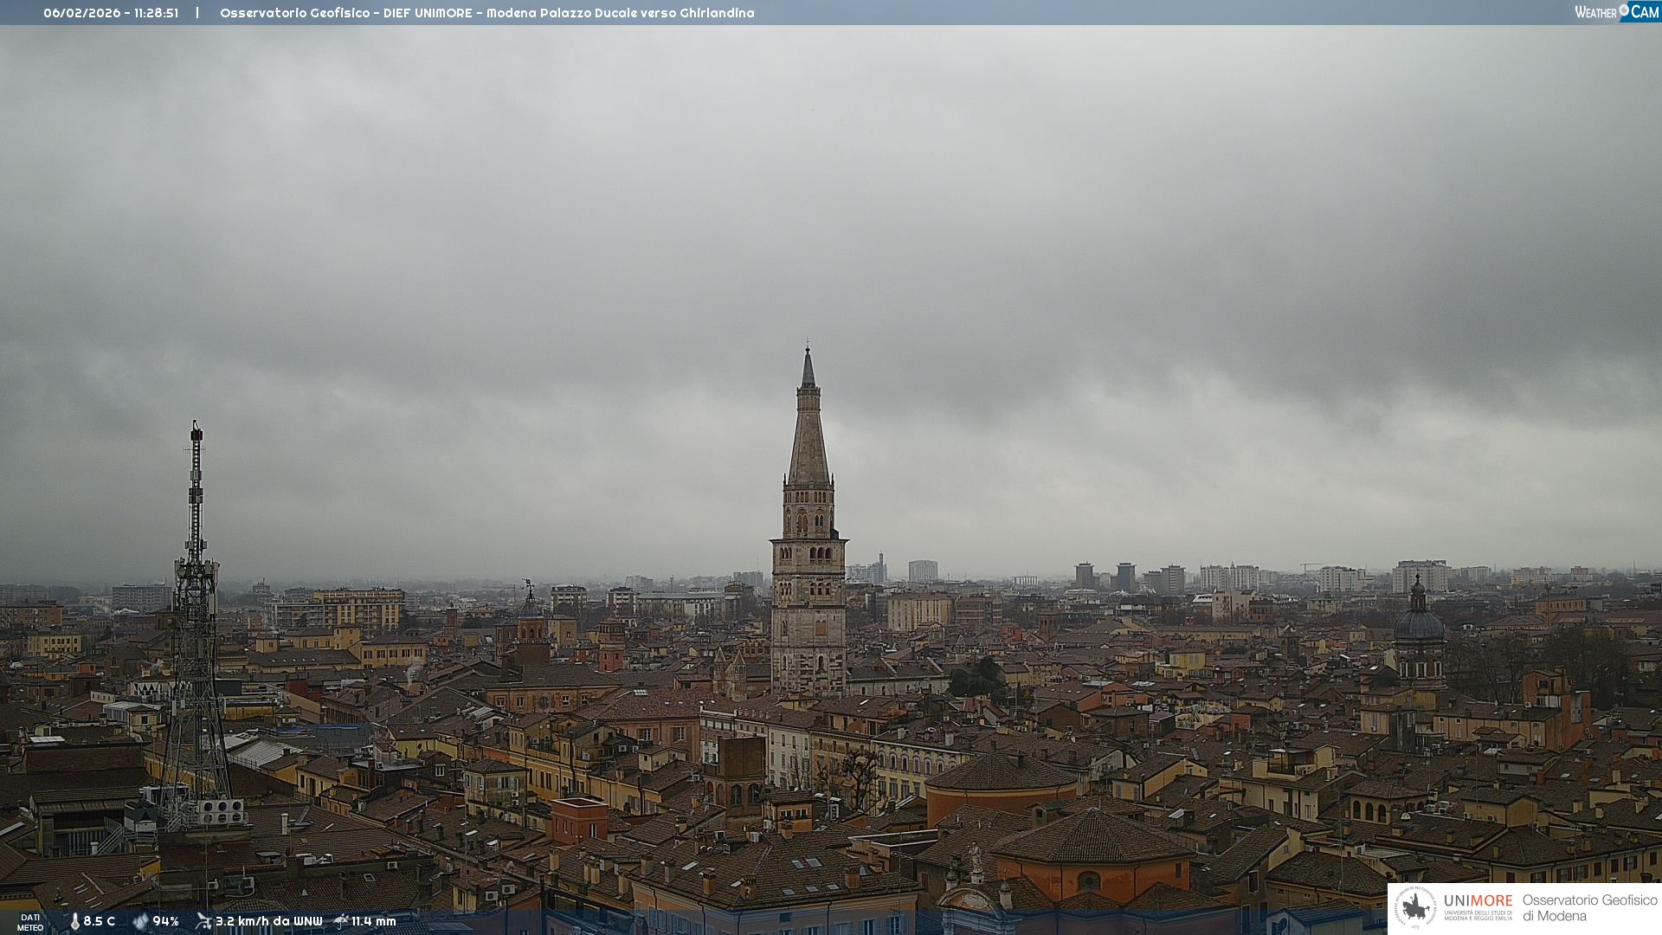Click the humidity water drops icon

140,921
